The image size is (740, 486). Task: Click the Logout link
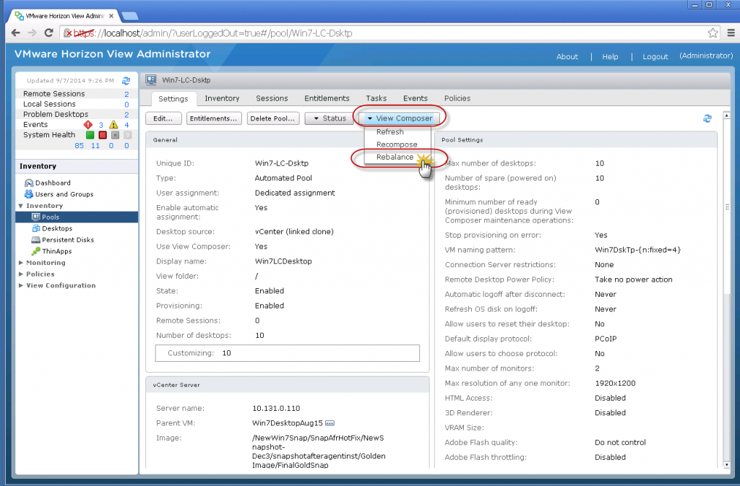[655, 56]
